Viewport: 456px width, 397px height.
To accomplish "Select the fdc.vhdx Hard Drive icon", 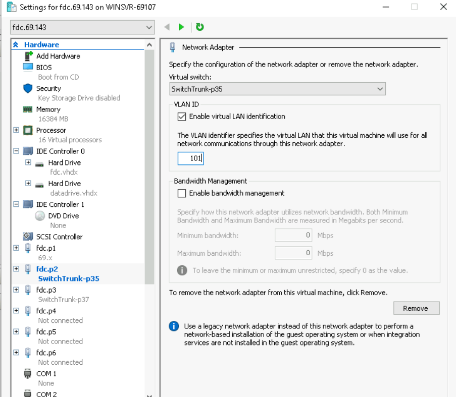I will 39,162.
